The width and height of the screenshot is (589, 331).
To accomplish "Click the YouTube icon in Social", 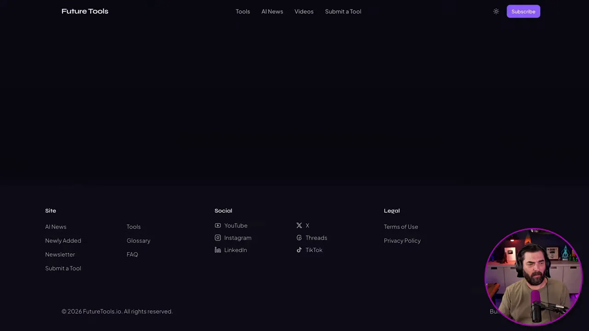I will coord(218,226).
